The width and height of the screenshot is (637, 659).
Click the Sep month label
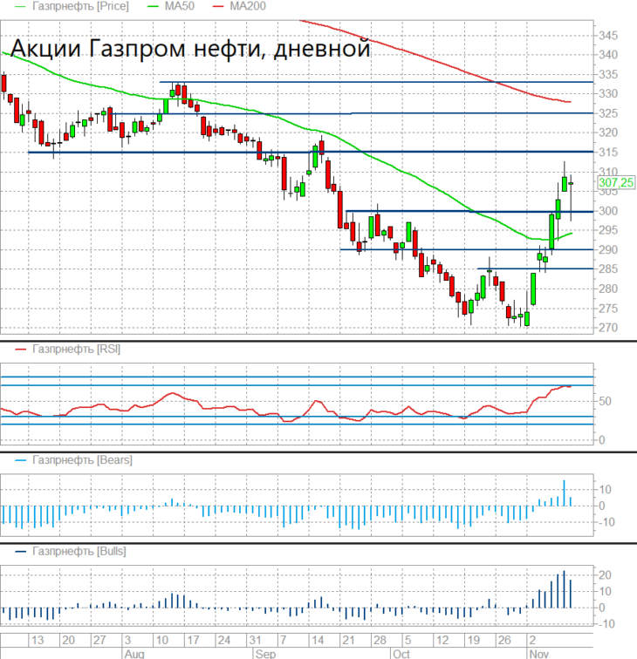(265, 654)
